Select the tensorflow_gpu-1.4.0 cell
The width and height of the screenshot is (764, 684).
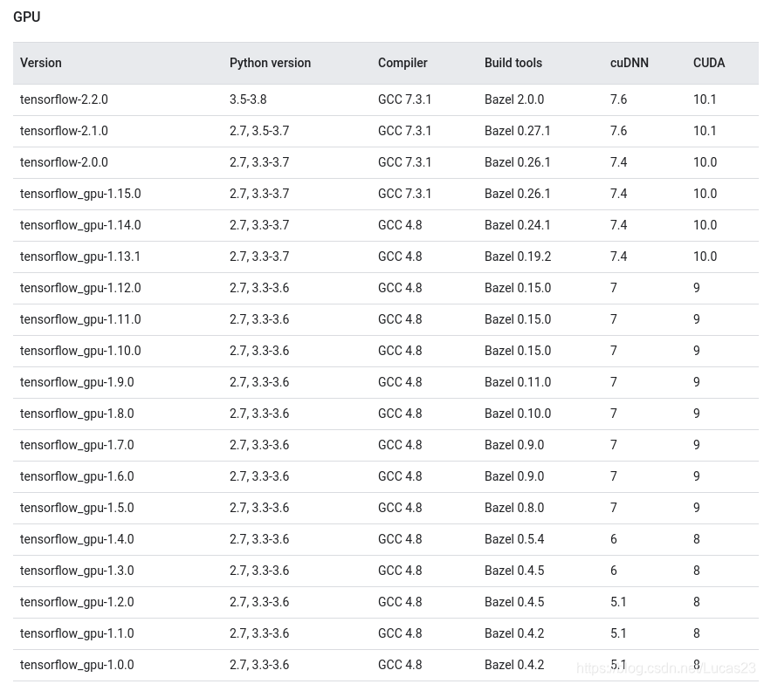77,539
